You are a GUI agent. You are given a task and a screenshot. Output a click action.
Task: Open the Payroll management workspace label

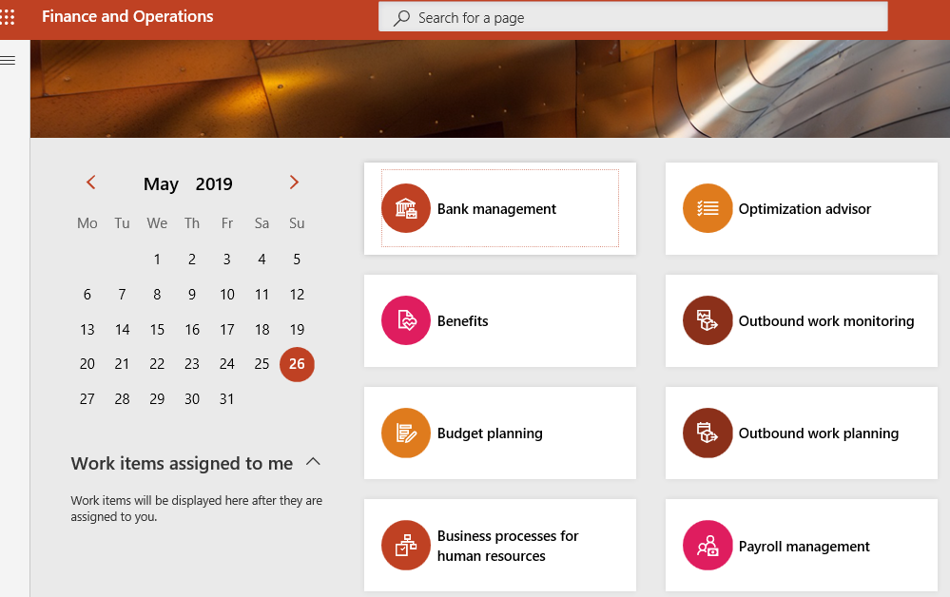coord(804,547)
